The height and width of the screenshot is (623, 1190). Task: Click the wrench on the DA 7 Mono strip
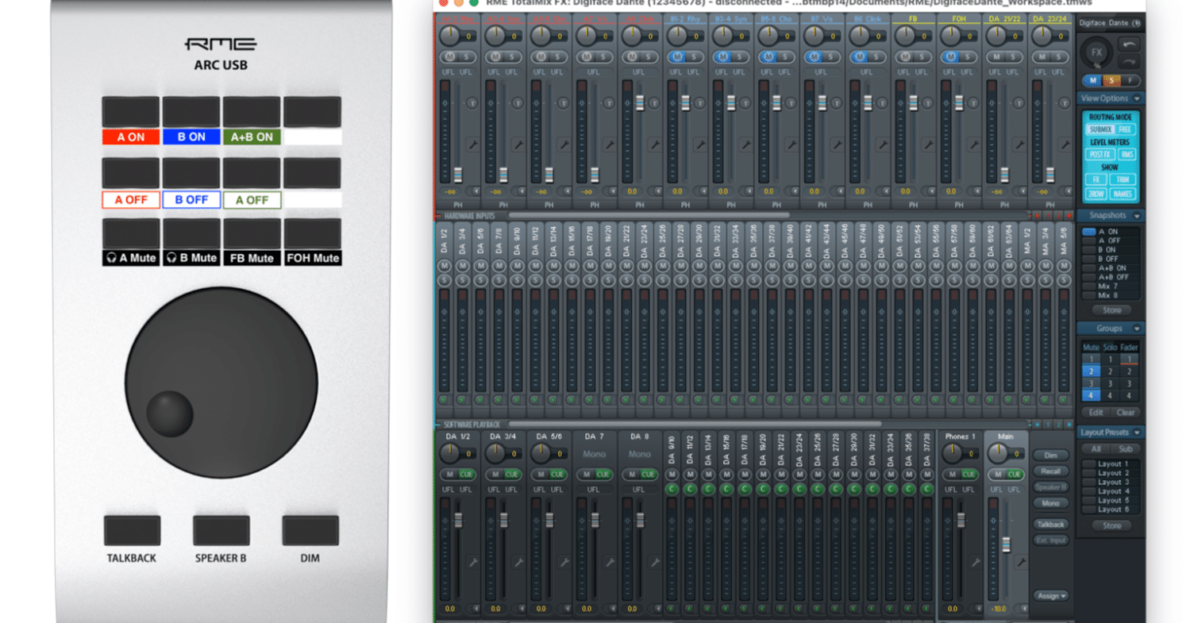[610, 562]
